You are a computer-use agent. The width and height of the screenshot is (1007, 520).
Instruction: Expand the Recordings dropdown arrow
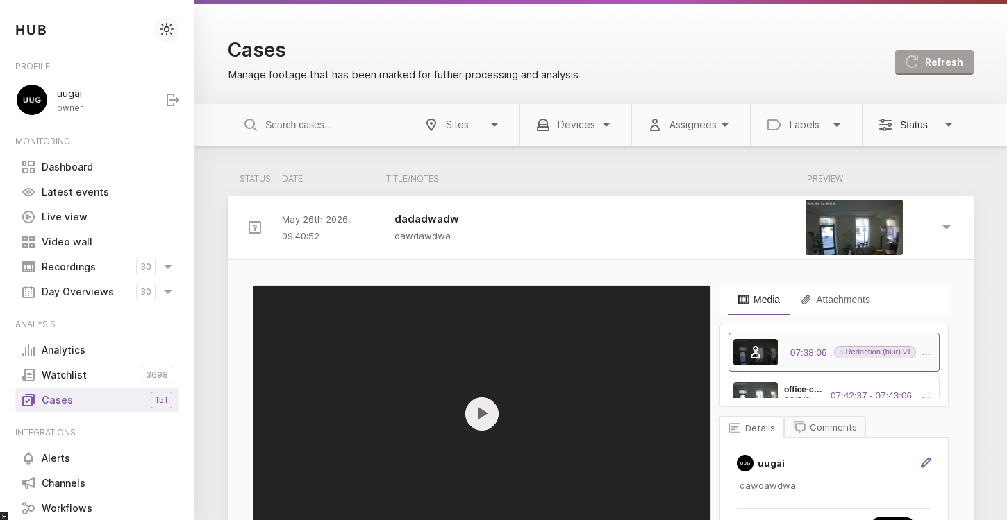click(168, 267)
